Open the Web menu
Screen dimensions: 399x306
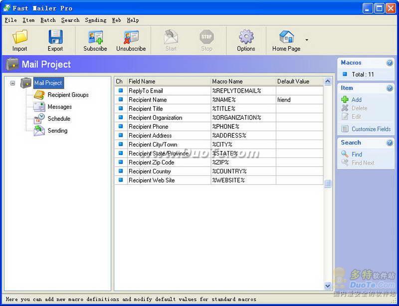[x=117, y=20]
